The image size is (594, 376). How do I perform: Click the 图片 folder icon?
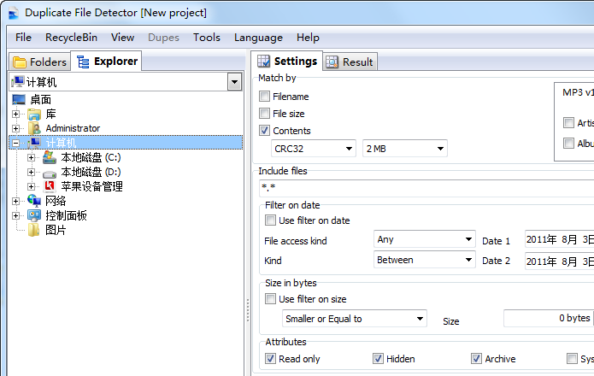(33, 230)
